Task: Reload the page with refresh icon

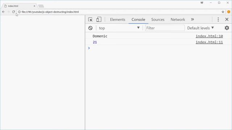Action: tap(13, 12)
